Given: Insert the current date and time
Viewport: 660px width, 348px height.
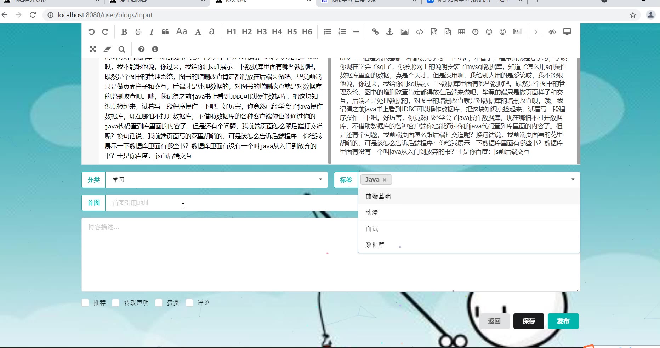Looking at the screenshot, I should 475,32.
